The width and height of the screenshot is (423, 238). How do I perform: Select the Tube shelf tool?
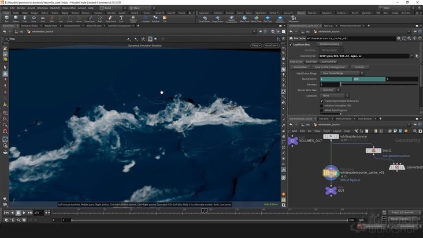point(24,18)
